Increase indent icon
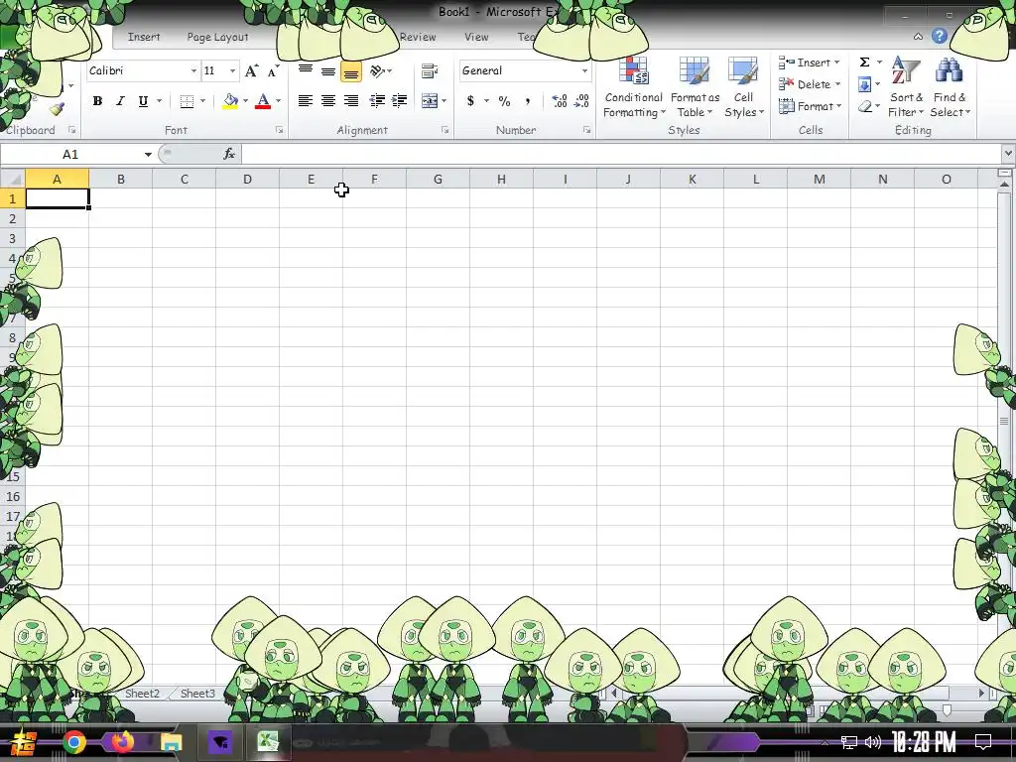The width and height of the screenshot is (1016, 762). (x=399, y=101)
